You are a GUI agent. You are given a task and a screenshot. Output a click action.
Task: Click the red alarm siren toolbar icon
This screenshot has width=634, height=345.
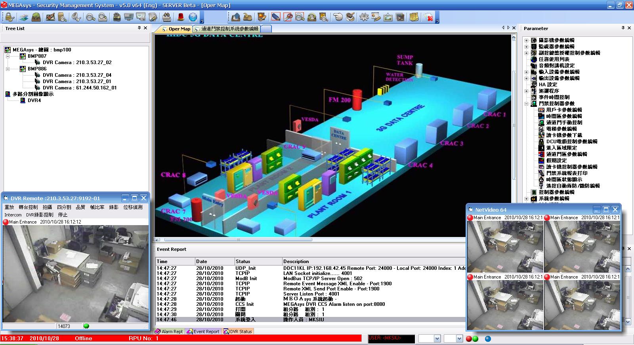(x=181, y=17)
